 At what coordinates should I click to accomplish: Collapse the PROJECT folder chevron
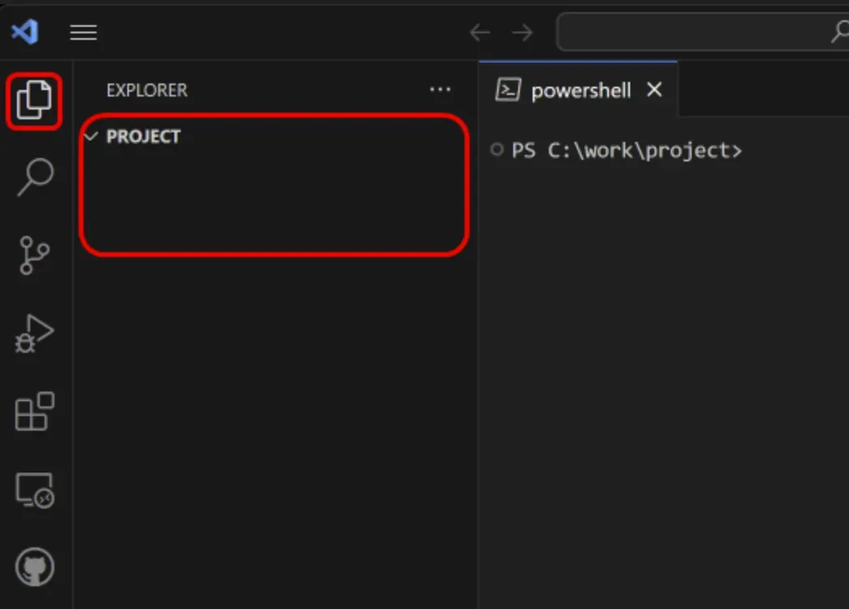(x=91, y=136)
